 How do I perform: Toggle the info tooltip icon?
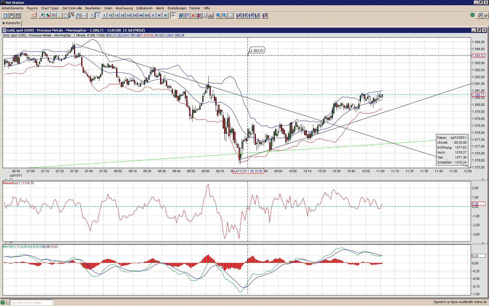tap(205, 15)
